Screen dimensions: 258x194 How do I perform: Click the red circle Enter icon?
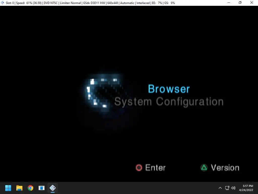[x=139, y=168]
